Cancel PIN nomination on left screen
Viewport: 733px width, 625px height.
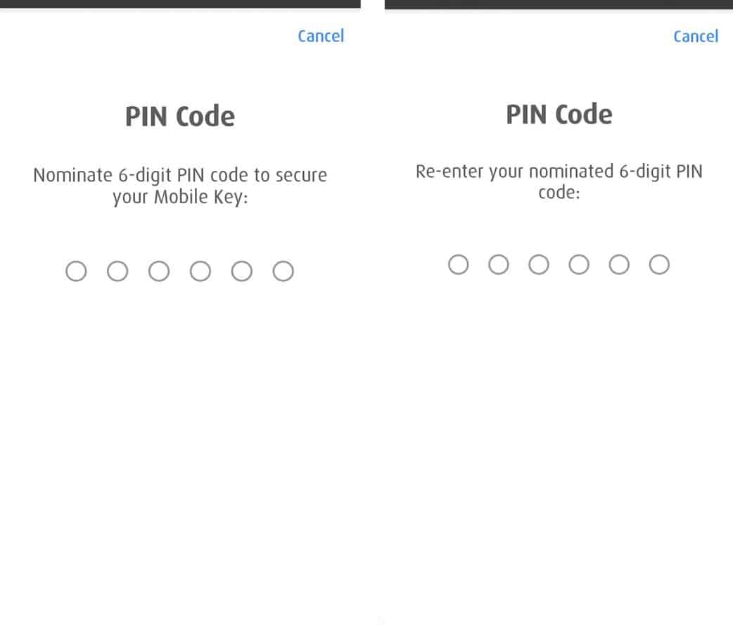(321, 36)
